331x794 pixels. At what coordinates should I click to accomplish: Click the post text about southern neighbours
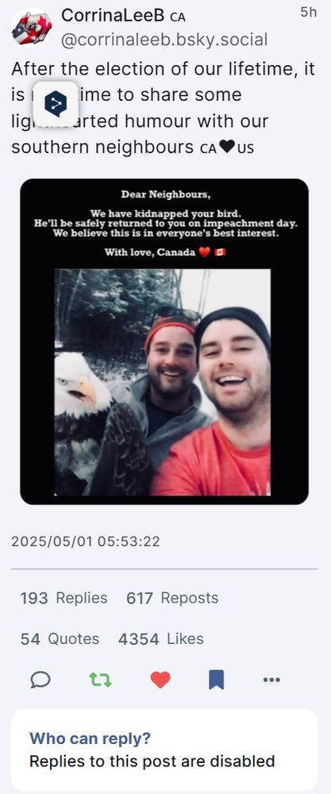163,108
